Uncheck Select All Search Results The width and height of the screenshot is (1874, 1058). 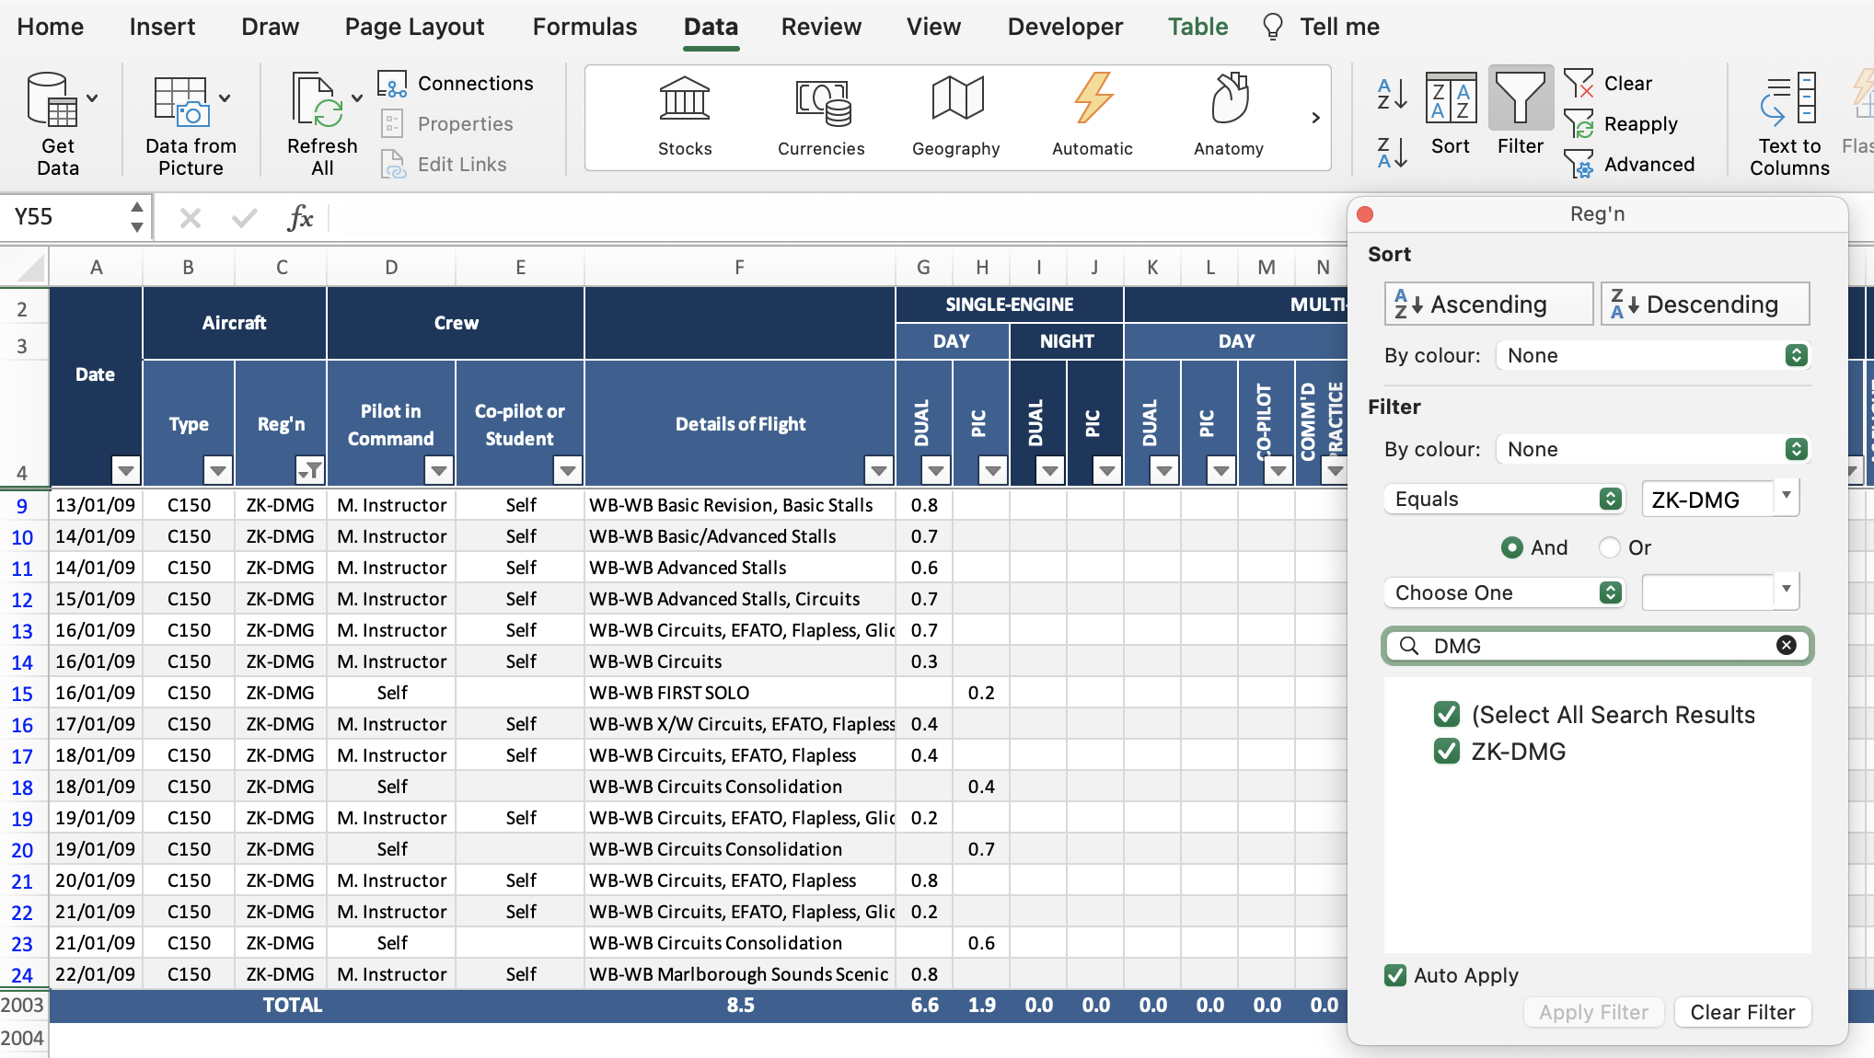(1446, 715)
